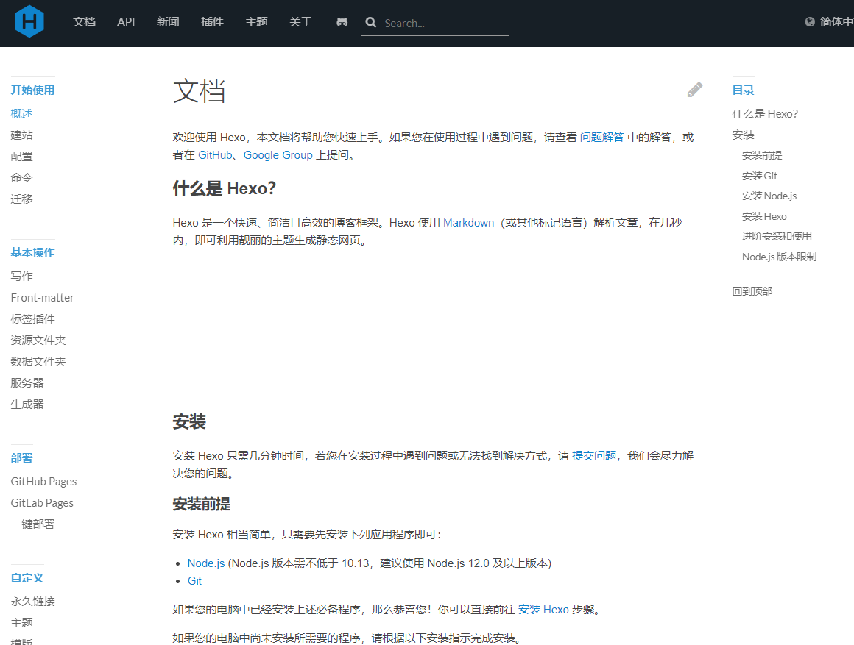854x645 pixels.
Task: Click the pencil edit page icon
Action: (694, 90)
